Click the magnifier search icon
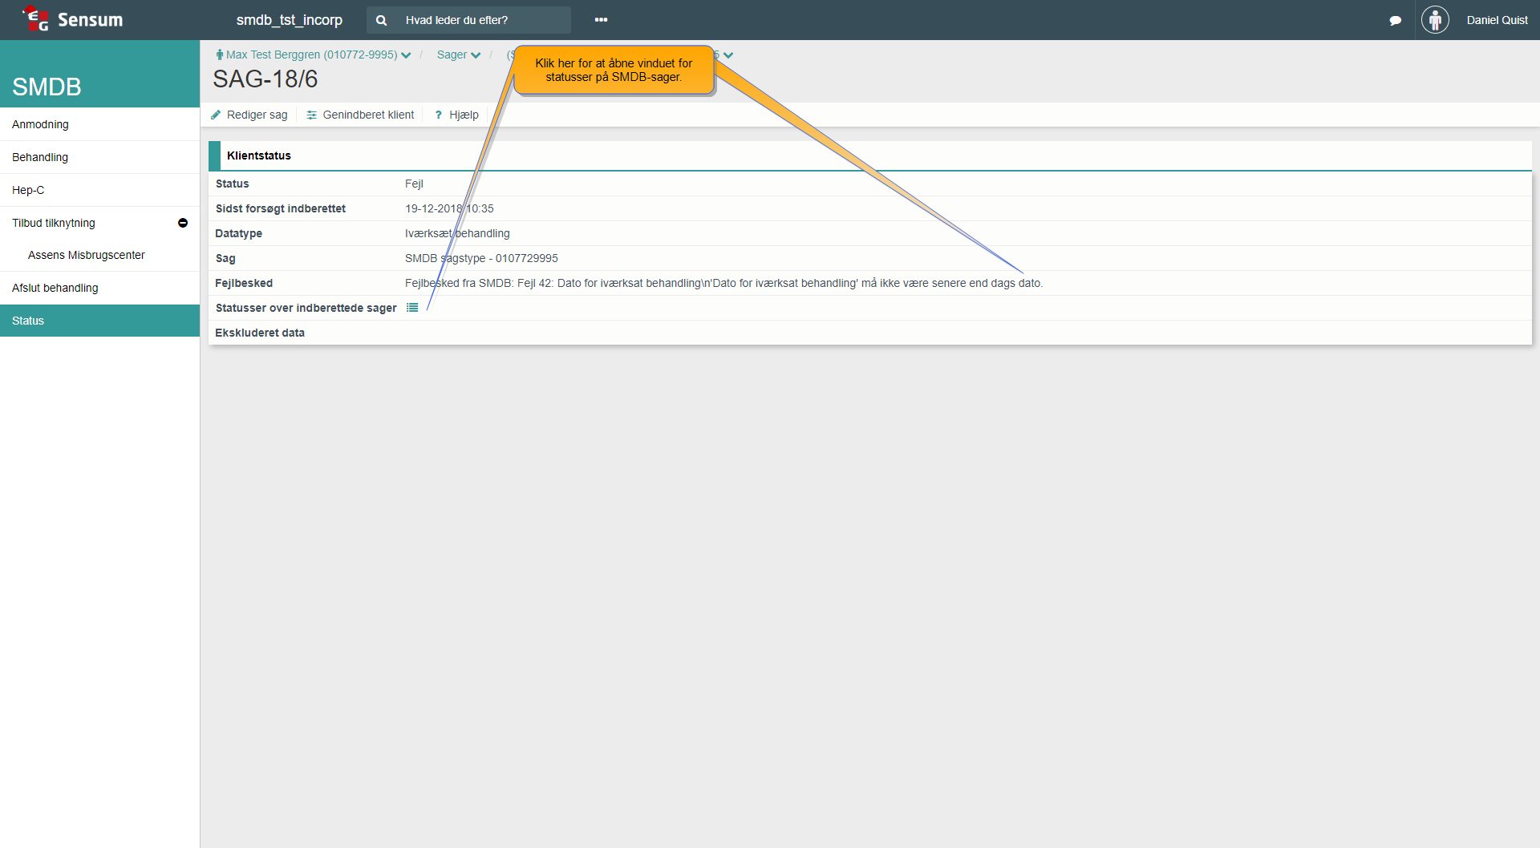The height and width of the screenshot is (848, 1540). coord(382,20)
